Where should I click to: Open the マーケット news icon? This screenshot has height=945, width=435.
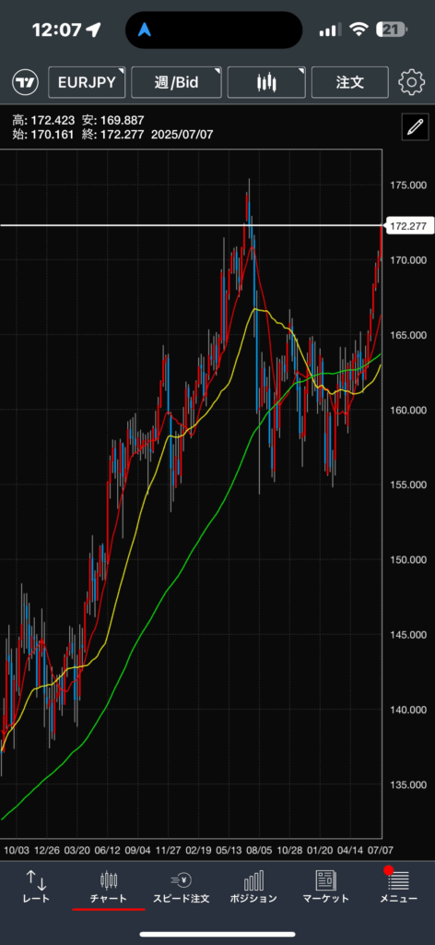pos(325,880)
